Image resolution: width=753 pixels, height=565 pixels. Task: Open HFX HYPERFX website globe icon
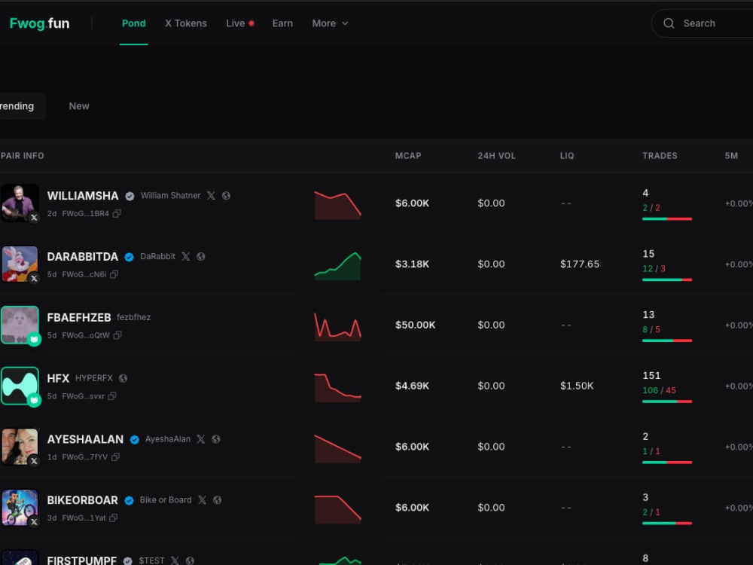(x=123, y=379)
